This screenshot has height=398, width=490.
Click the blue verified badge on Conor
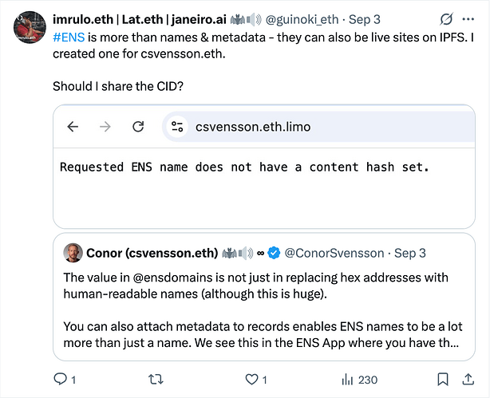[274, 253]
